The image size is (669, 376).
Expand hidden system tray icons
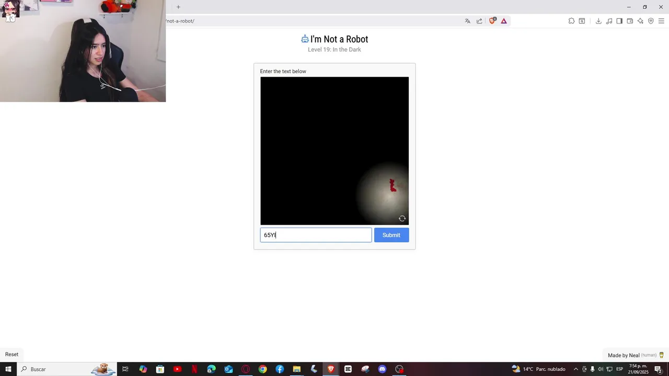[576, 369]
